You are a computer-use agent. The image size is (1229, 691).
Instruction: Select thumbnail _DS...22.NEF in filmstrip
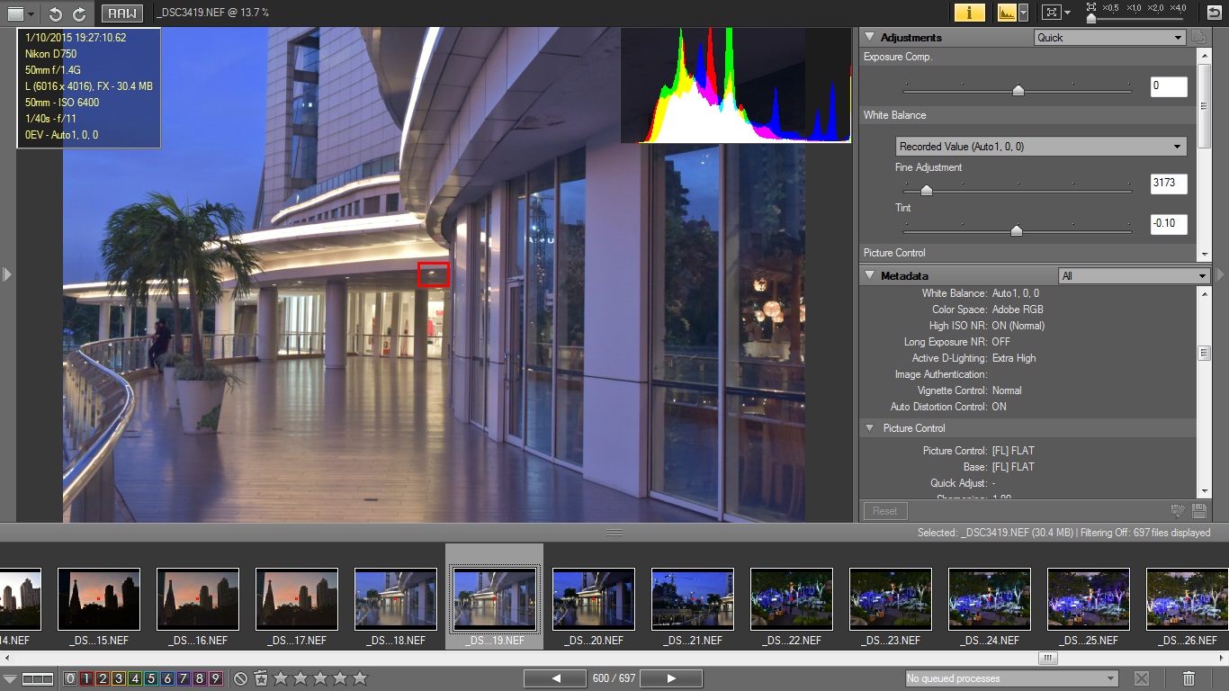(792, 599)
